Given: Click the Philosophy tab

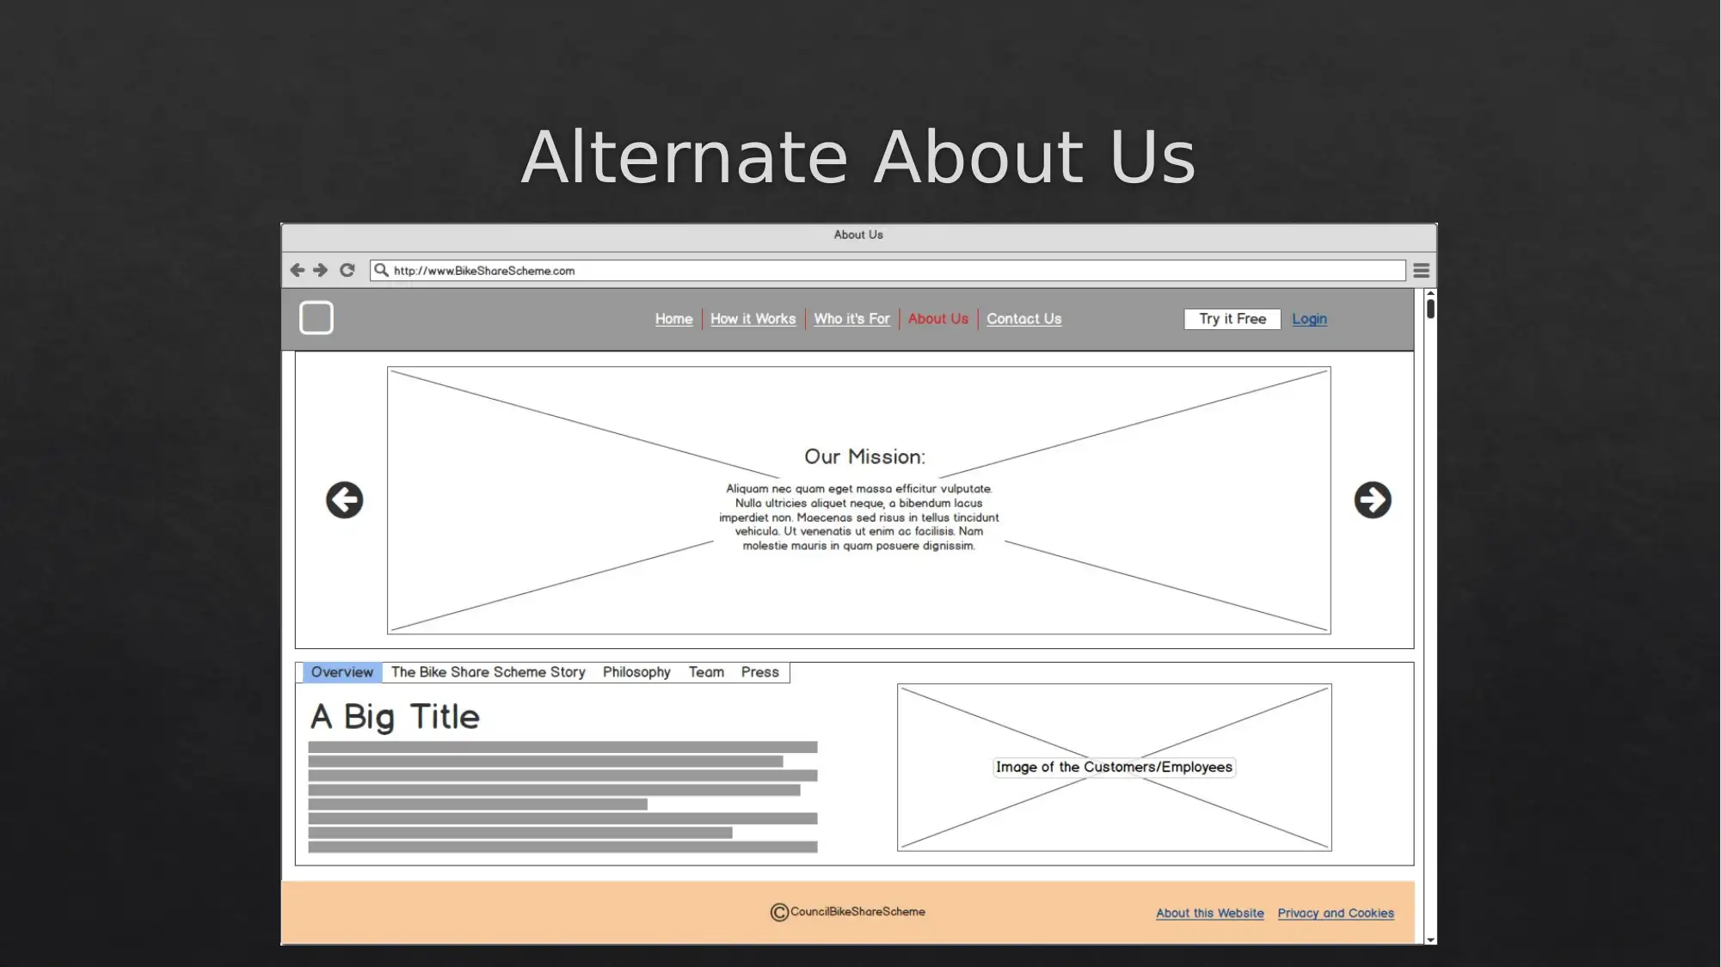Looking at the screenshot, I should [636, 672].
